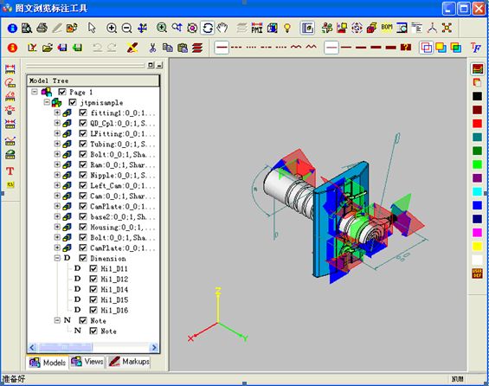Click the open folder icon
This screenshot has height=386, width=489.
(47, 48)
